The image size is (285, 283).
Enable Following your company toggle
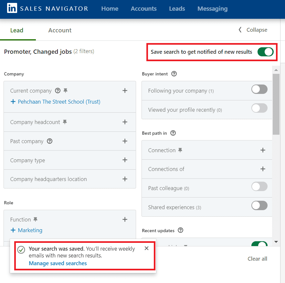click(x=259, y=89)
